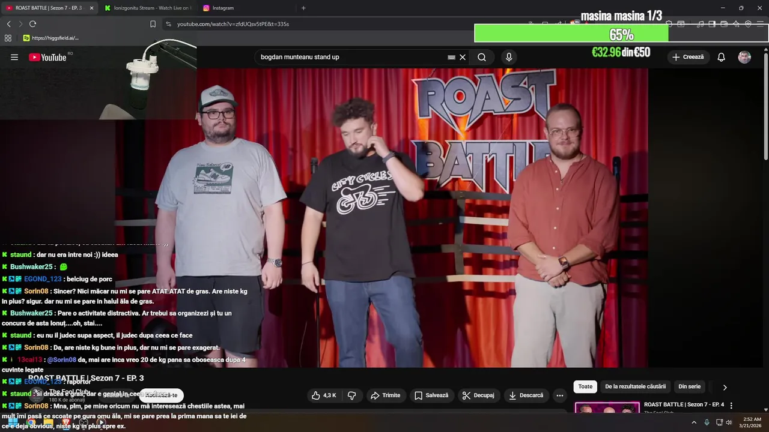
Task: Open File Explorer from the taskbar
Action: coord(48,422)
